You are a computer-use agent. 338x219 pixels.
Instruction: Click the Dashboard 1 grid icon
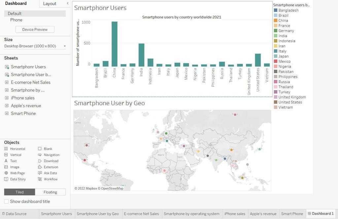click(309, 214)
